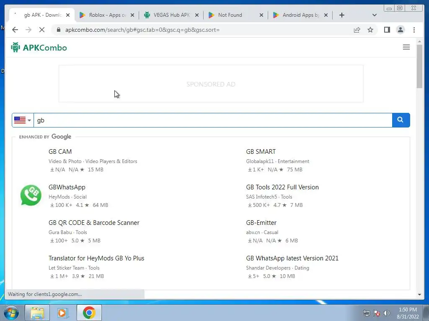Click the blue search magnifier button
429x321 pixels.
[x=401, y=120]
